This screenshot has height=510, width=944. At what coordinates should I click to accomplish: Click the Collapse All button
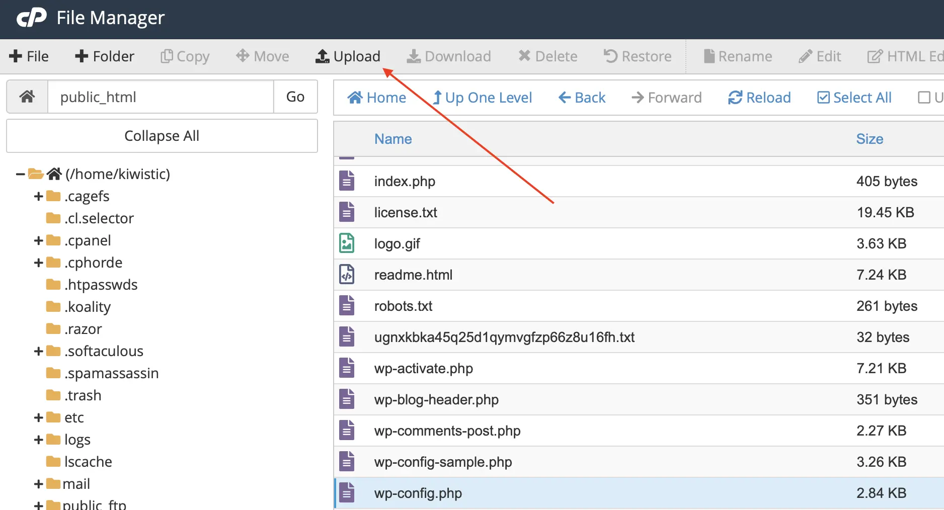click(162, 136)
